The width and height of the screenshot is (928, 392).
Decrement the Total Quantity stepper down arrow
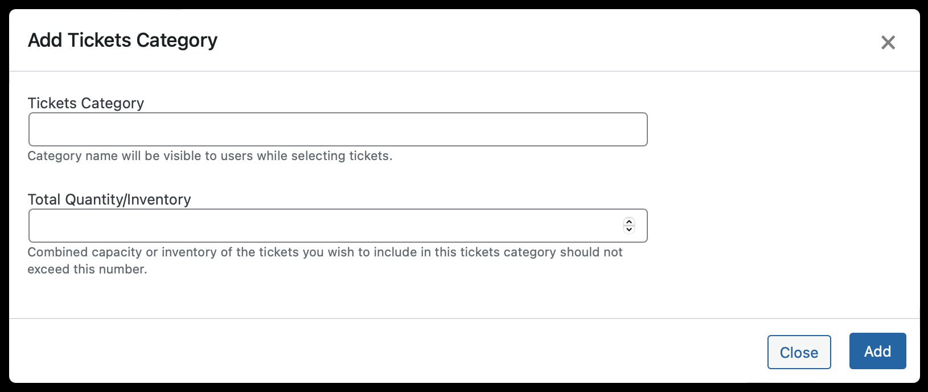pos(629,230)
